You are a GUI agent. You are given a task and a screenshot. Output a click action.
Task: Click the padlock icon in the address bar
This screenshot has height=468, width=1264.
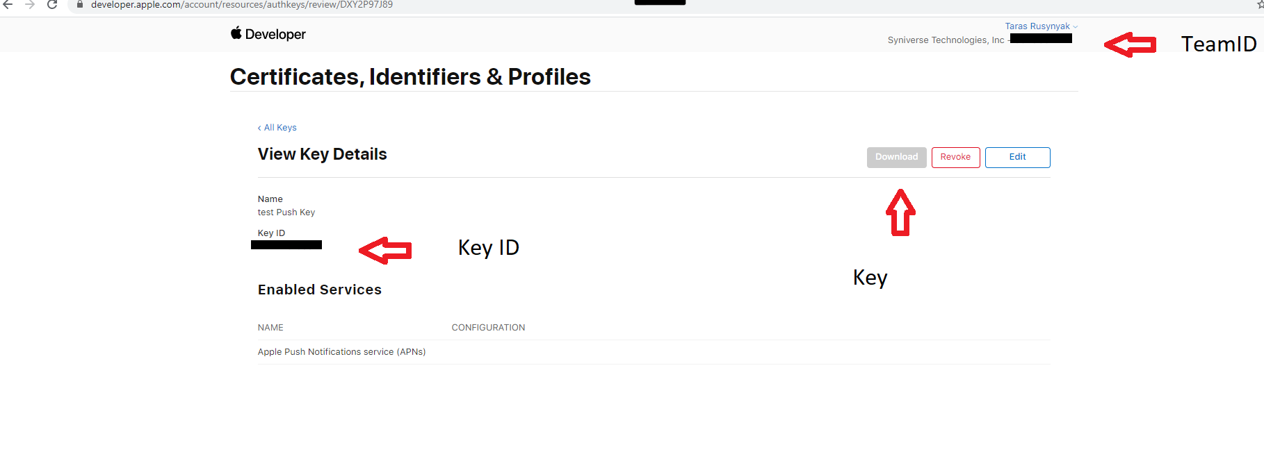[80, 4]
